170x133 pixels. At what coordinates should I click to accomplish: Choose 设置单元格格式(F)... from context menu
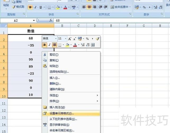[71, 113]
